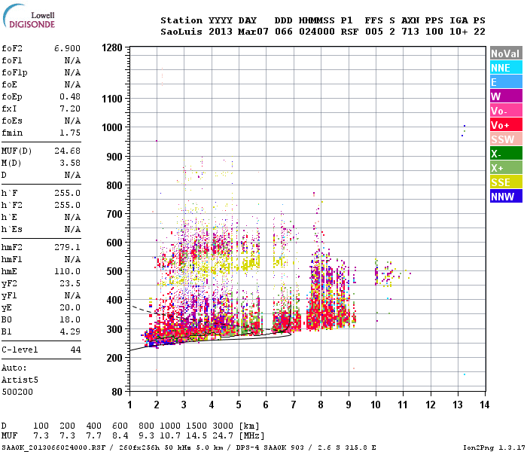
Task: Click the 500200 version text
Action: (17, 392)
